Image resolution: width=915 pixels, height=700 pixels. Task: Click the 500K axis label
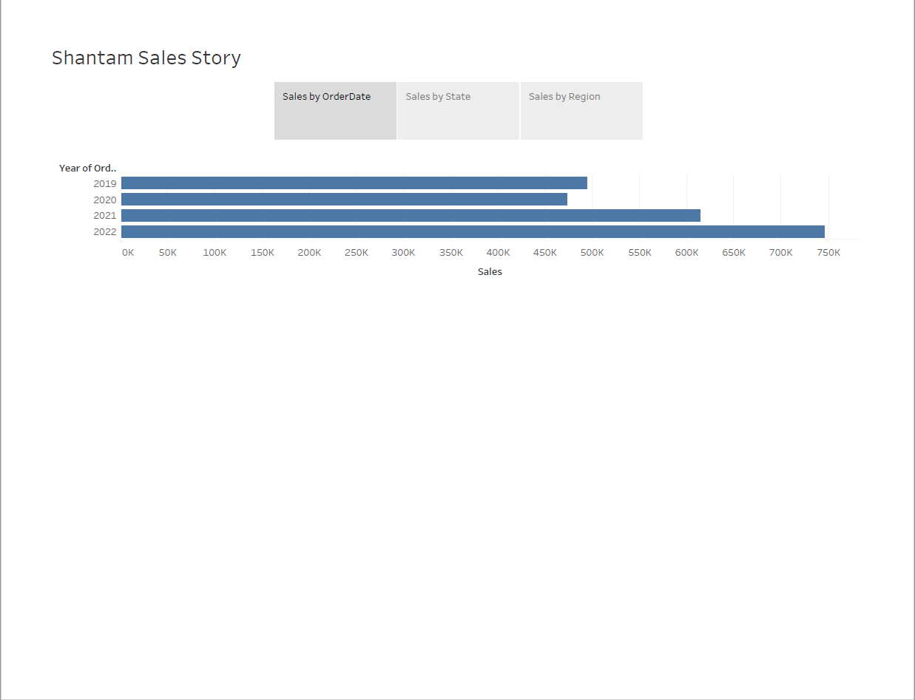tap(592, 252)
